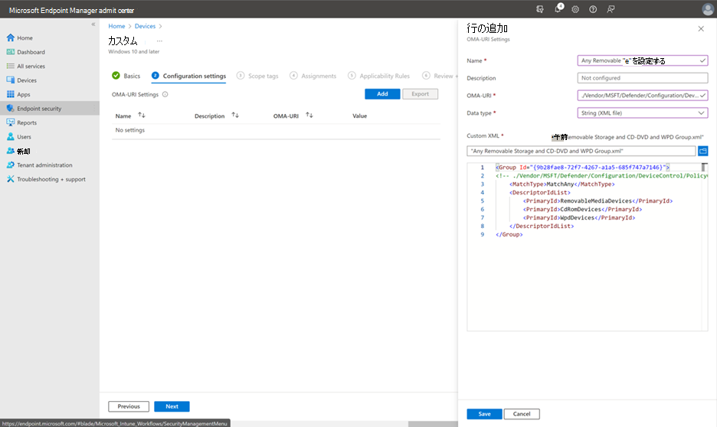Open the Groups item below Users
Image resolution: width=717 pixels, height=427 pixels.
[23, 152]
